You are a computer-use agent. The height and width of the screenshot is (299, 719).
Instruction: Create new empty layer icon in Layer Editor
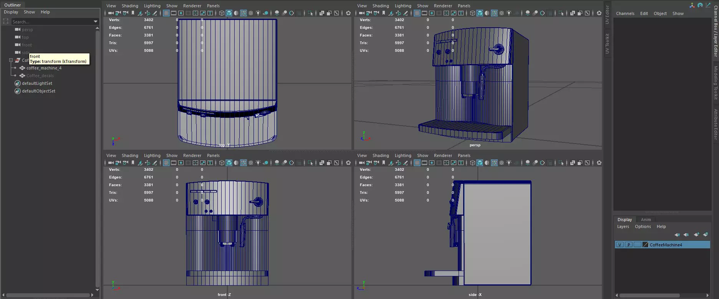coord(696,234)
